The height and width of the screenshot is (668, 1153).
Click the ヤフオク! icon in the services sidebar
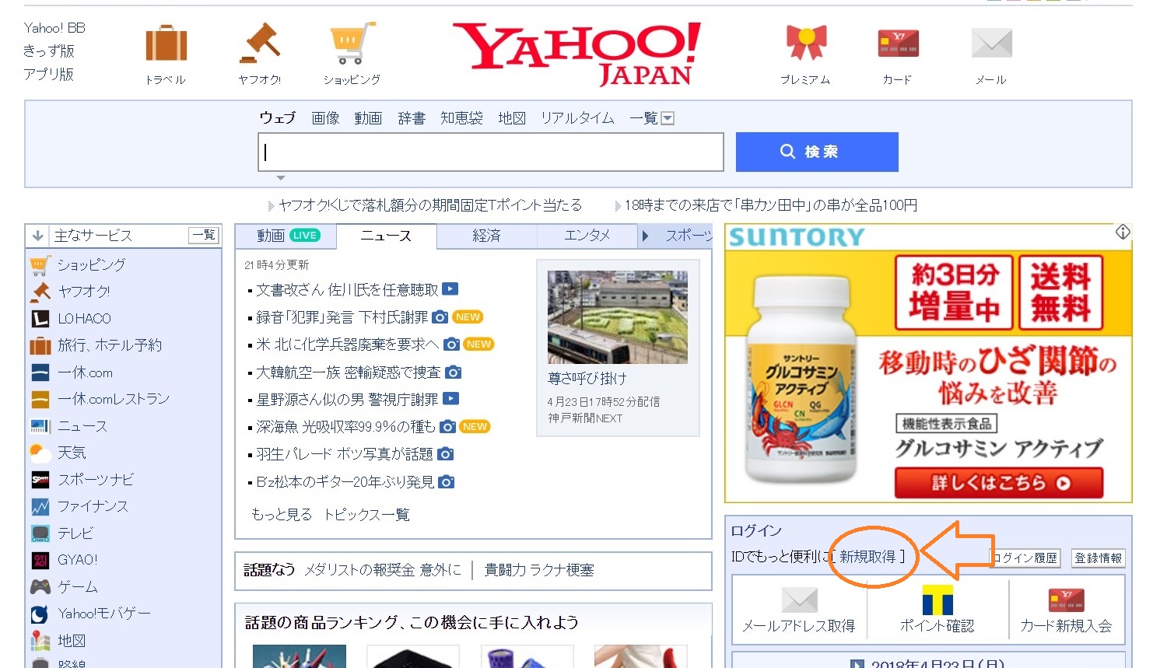pos(40,292)
